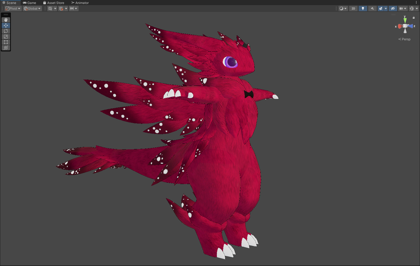This screenshot has width=420, height=266.
Task: Switch to the Game tab
Action: click(29, 3)
